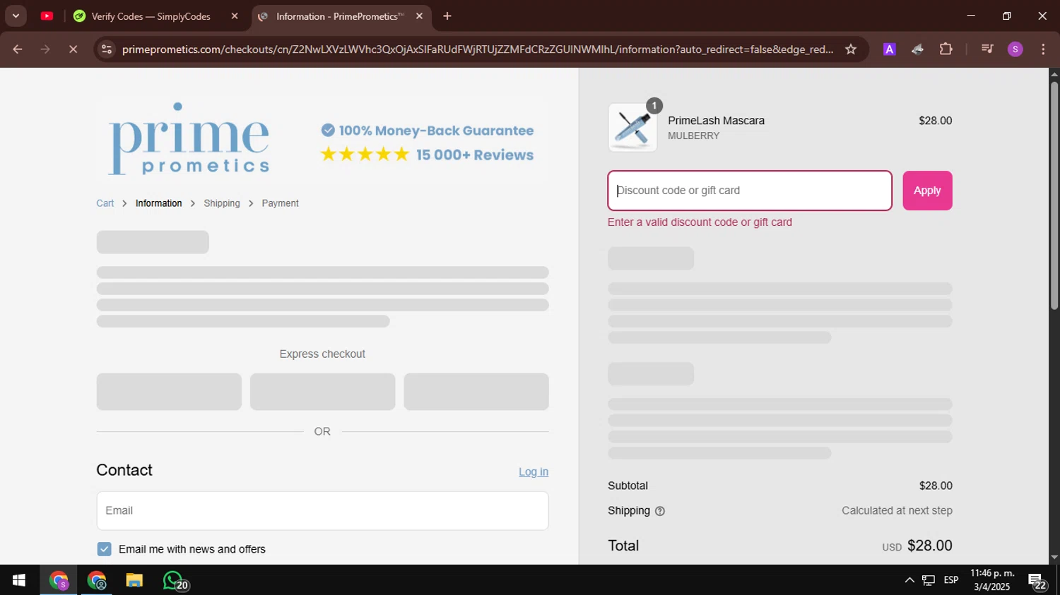The image size is (1060, 595).
Task: Stop loading the page
Action: point(73,49)
